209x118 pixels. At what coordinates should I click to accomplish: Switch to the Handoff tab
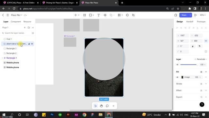pyautogui.click(x=190, y=22)
